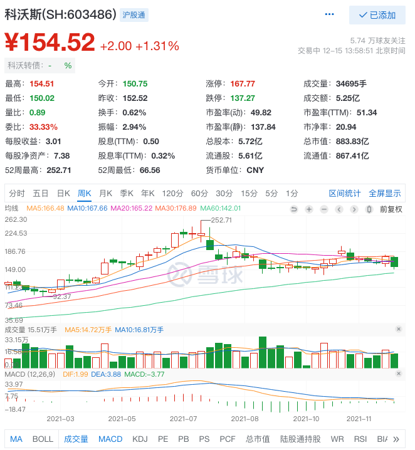Click the MA10:167.66 legend label
Image resolution: width=415 pixels, height=450 pixels.
pos(87,208)
